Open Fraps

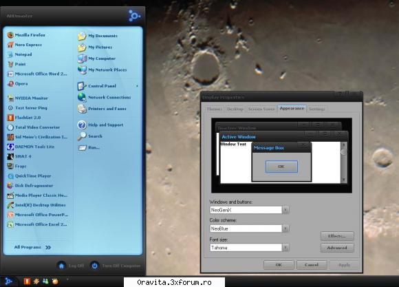[17, 166]
